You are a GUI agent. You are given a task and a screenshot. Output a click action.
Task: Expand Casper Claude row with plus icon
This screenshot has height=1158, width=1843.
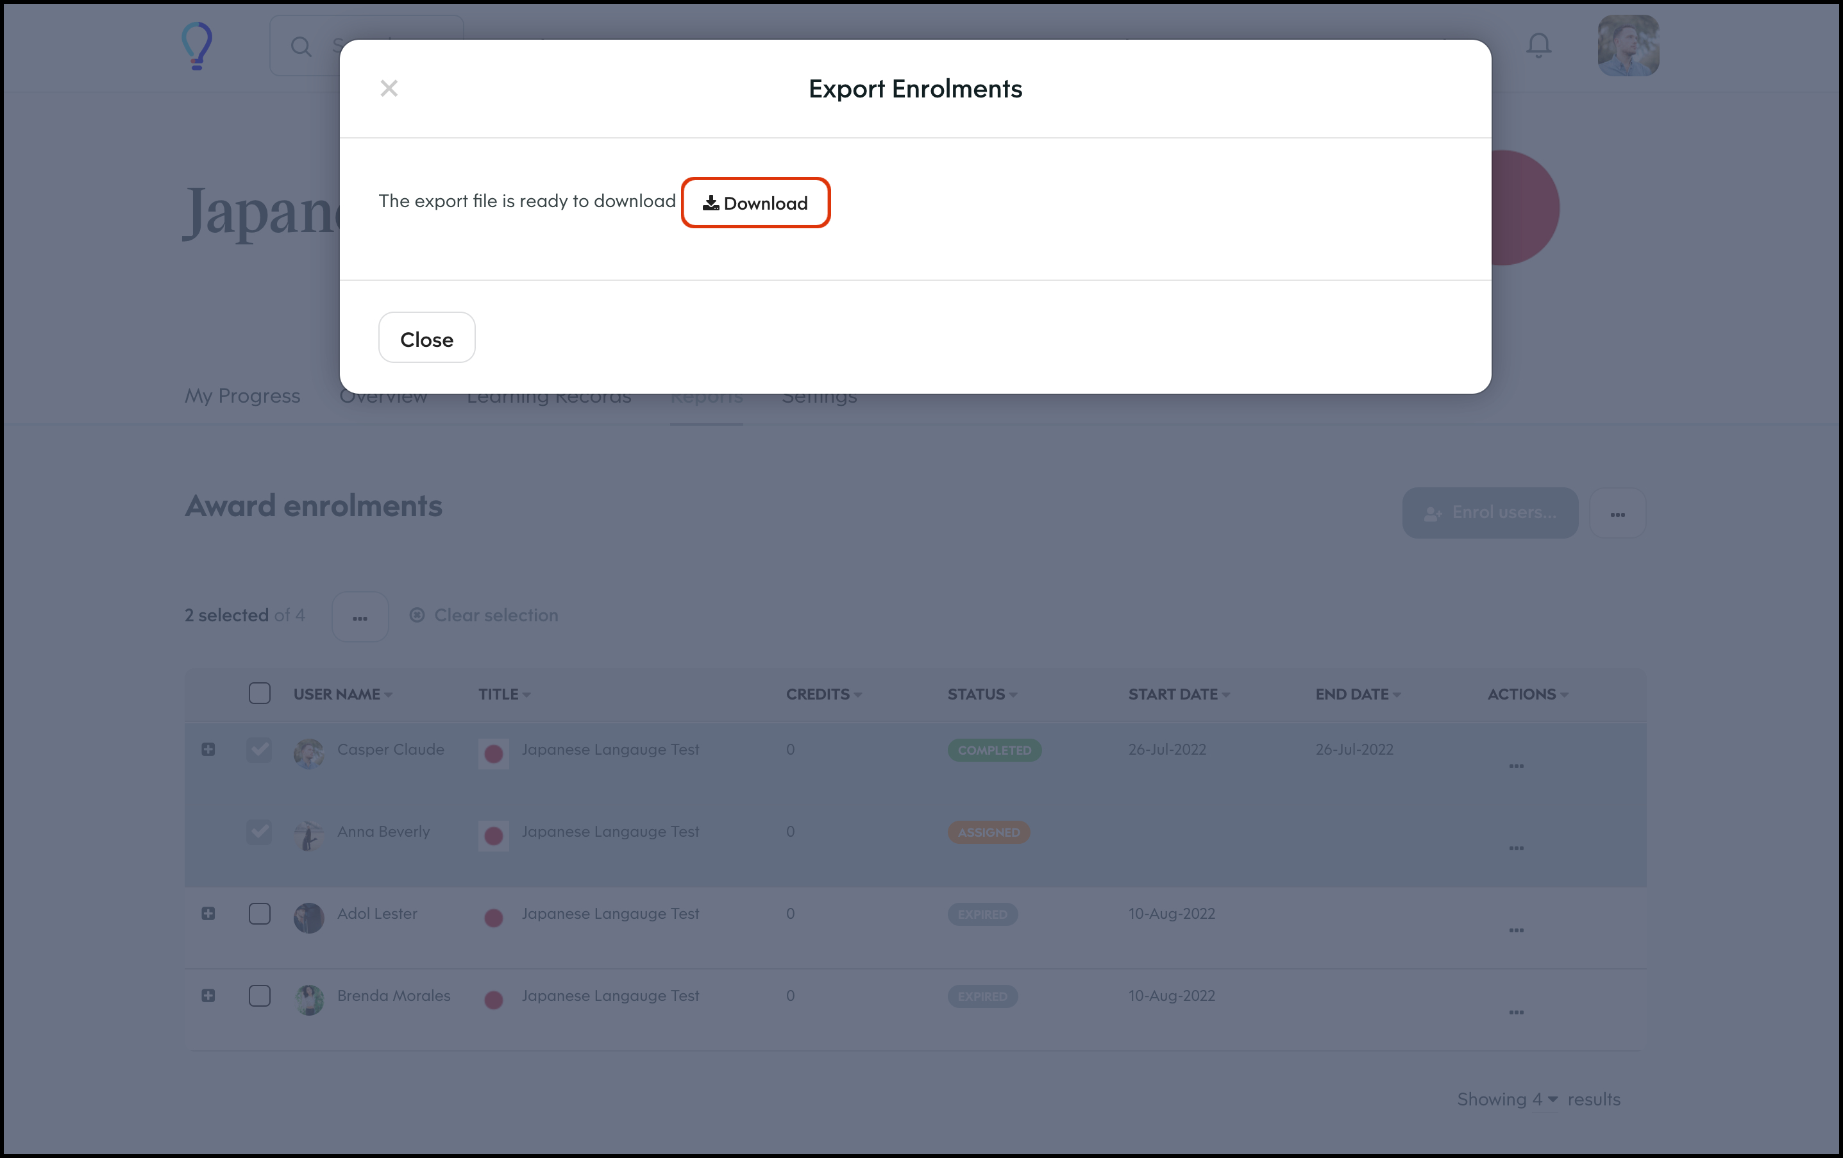pos(208,750)
